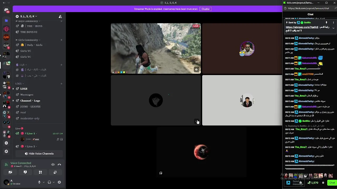Select the LIVE GTA stream tile
This screenshot has height=189, width=337.
[156, 49]
